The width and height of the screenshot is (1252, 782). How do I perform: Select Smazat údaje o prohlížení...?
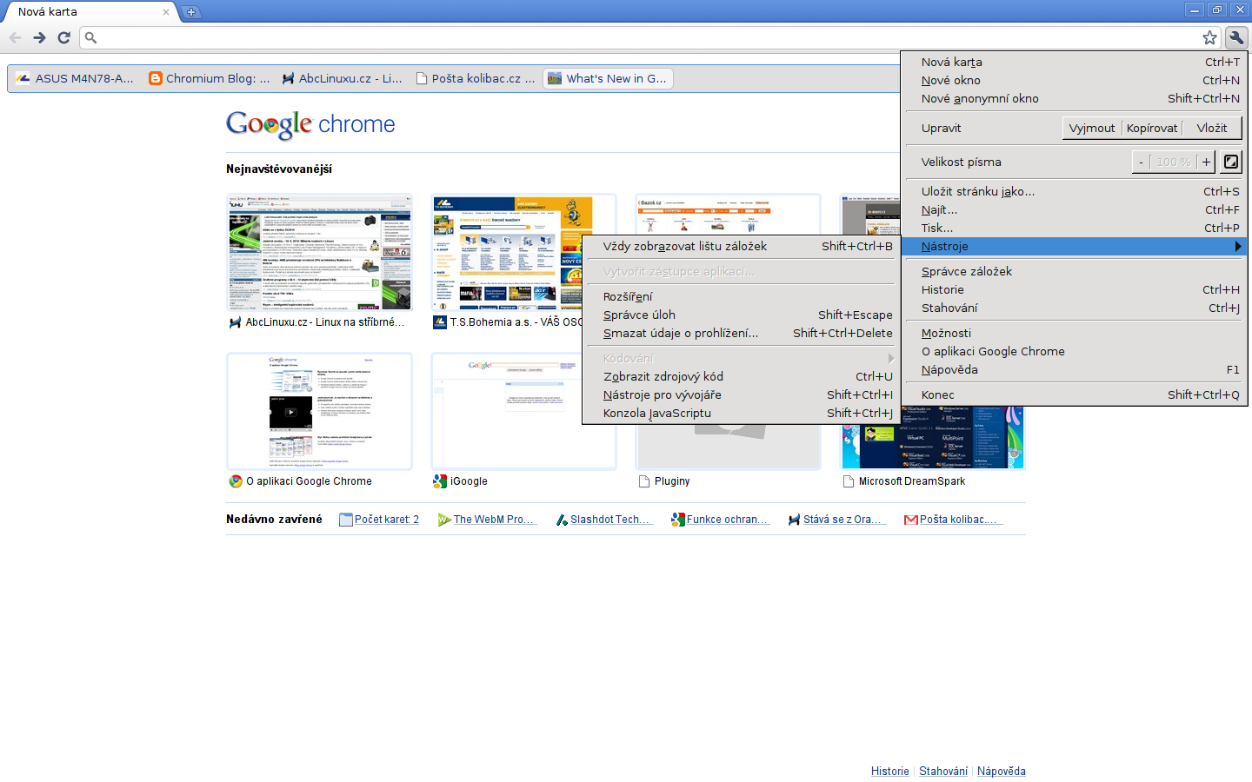point(741,333)
